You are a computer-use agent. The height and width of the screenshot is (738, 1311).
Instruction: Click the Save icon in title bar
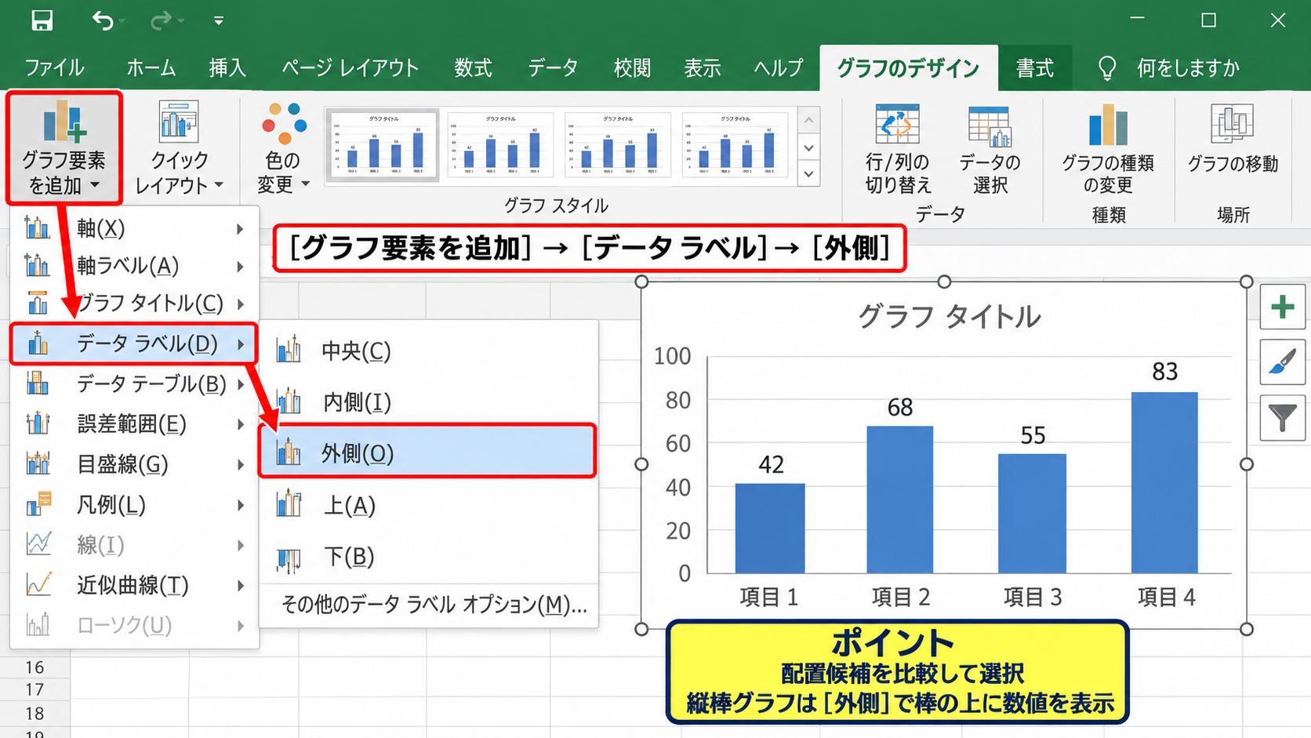point(42,20)
